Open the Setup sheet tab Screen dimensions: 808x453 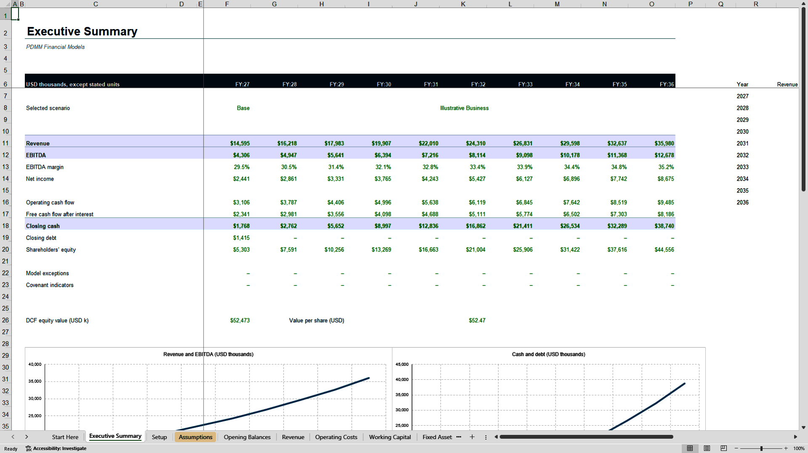click(159, 437)
